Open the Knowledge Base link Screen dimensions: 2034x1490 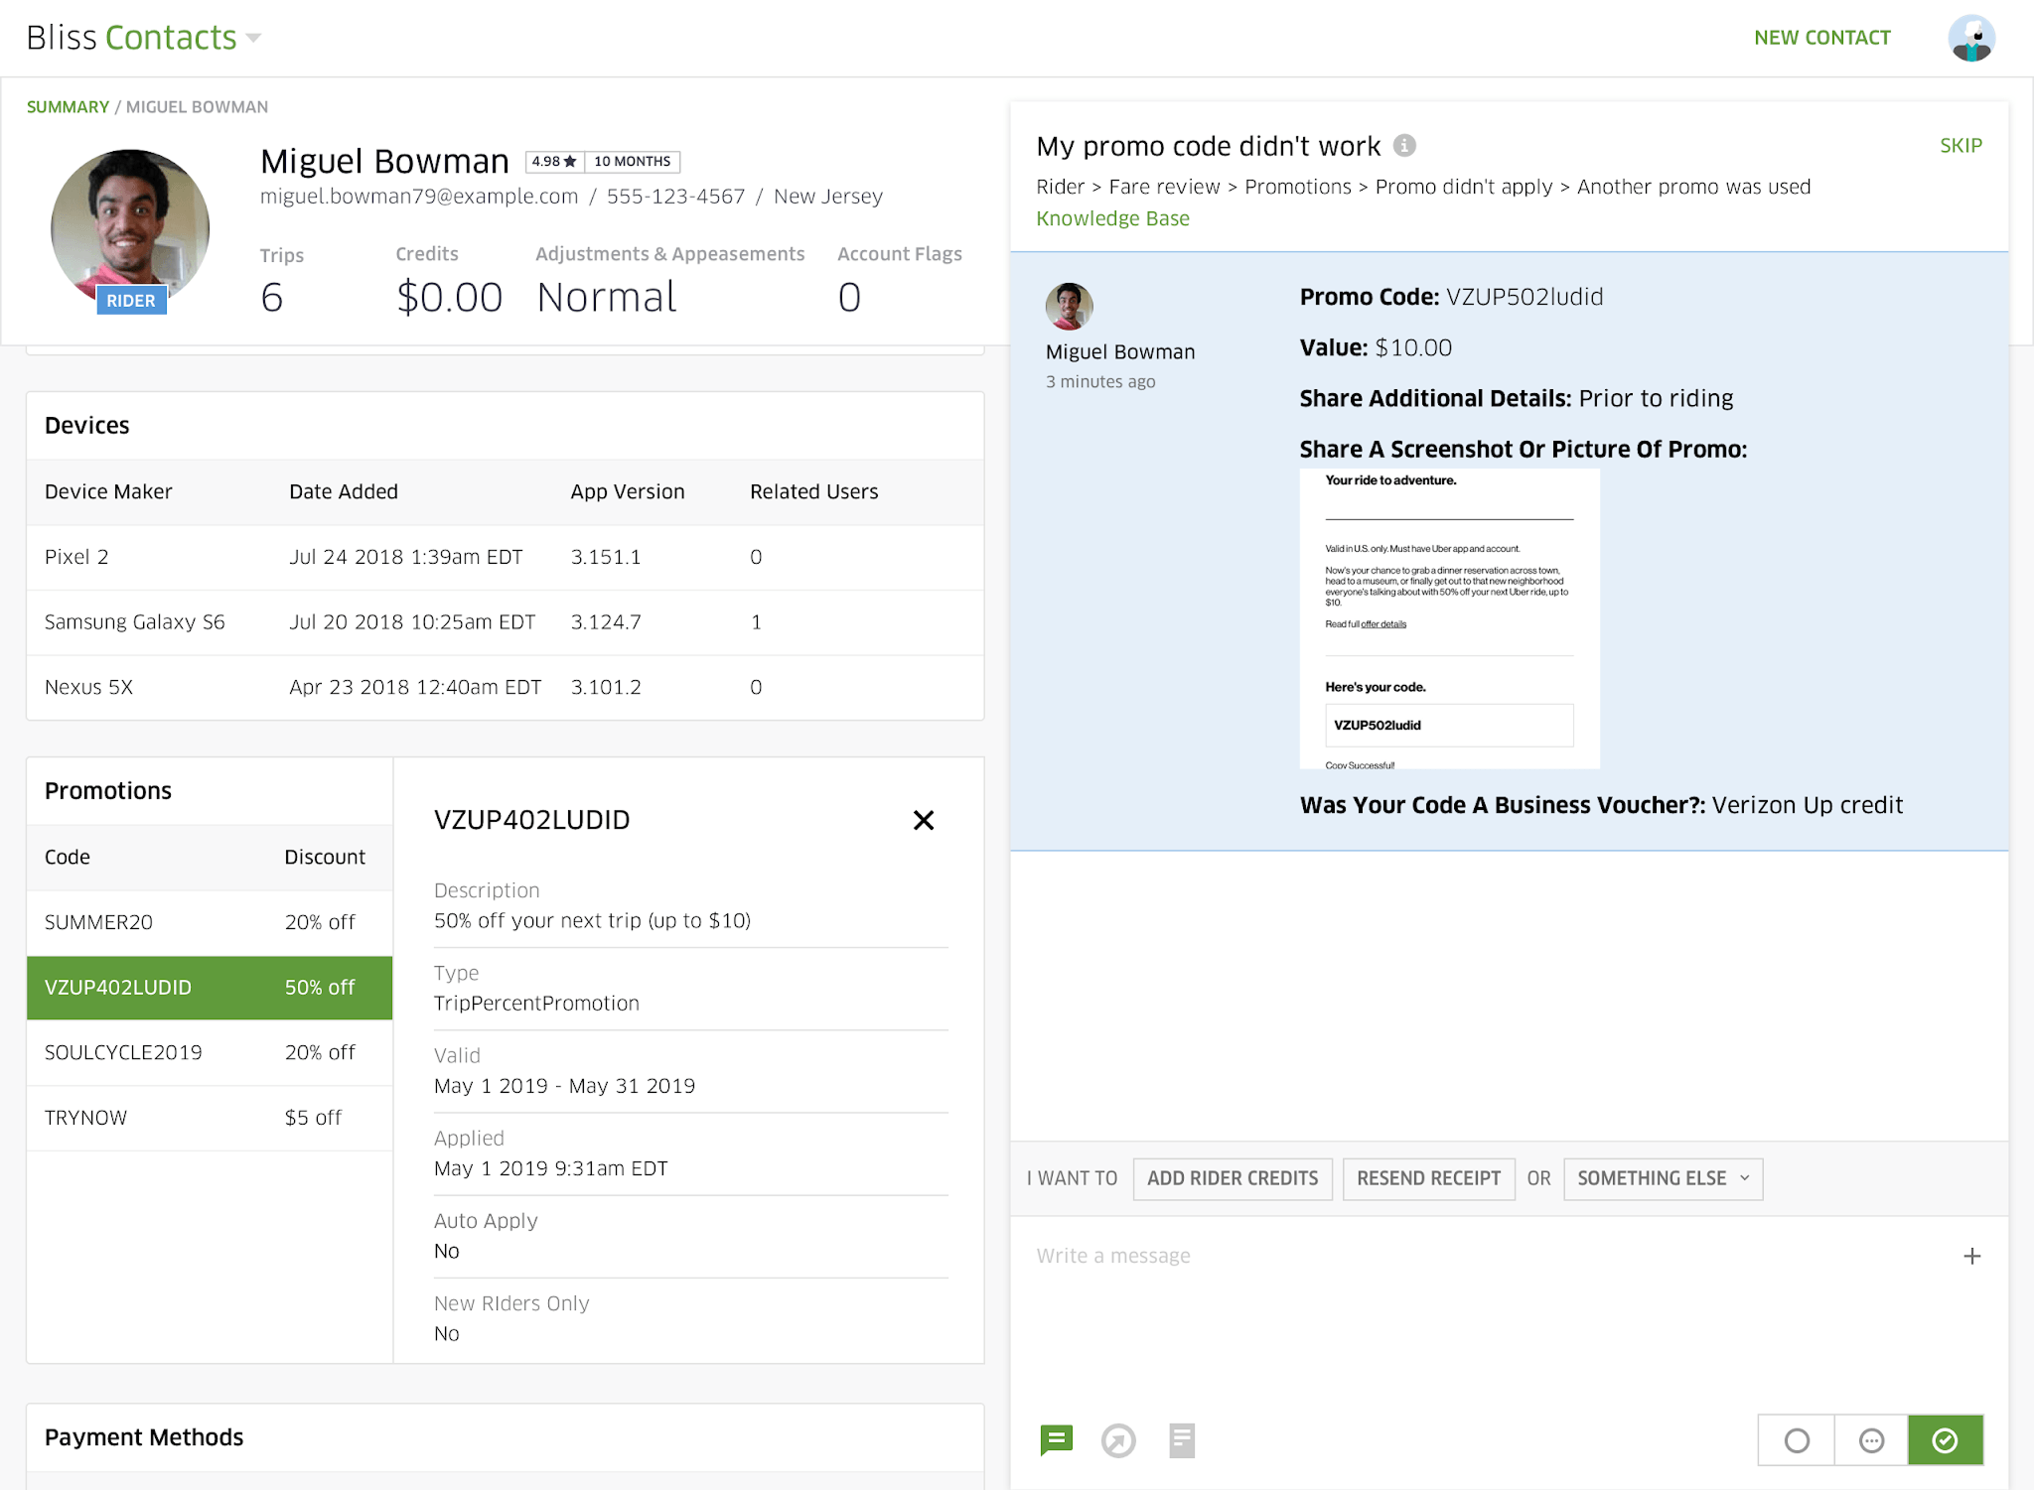(1112, 218)
